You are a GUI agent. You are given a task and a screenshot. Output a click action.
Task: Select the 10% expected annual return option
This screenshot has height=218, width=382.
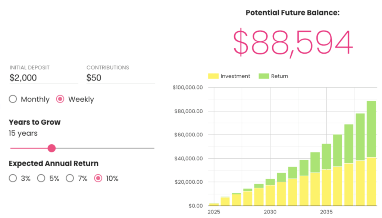pos(98,178)
